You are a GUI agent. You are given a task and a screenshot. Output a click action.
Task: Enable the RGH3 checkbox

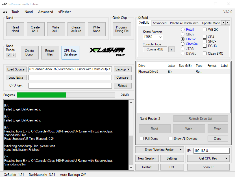click(x=204, y=46)
